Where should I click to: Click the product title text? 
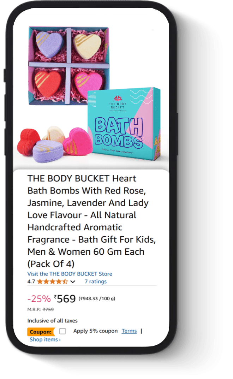[91, 221]
